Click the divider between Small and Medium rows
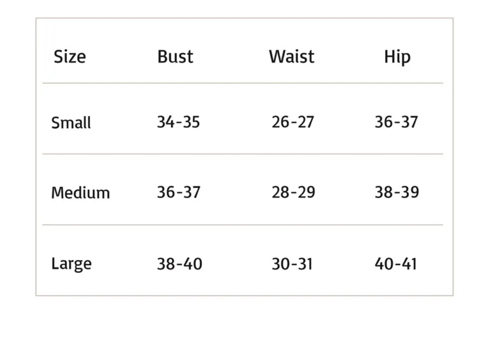 [x=243, y=154]
